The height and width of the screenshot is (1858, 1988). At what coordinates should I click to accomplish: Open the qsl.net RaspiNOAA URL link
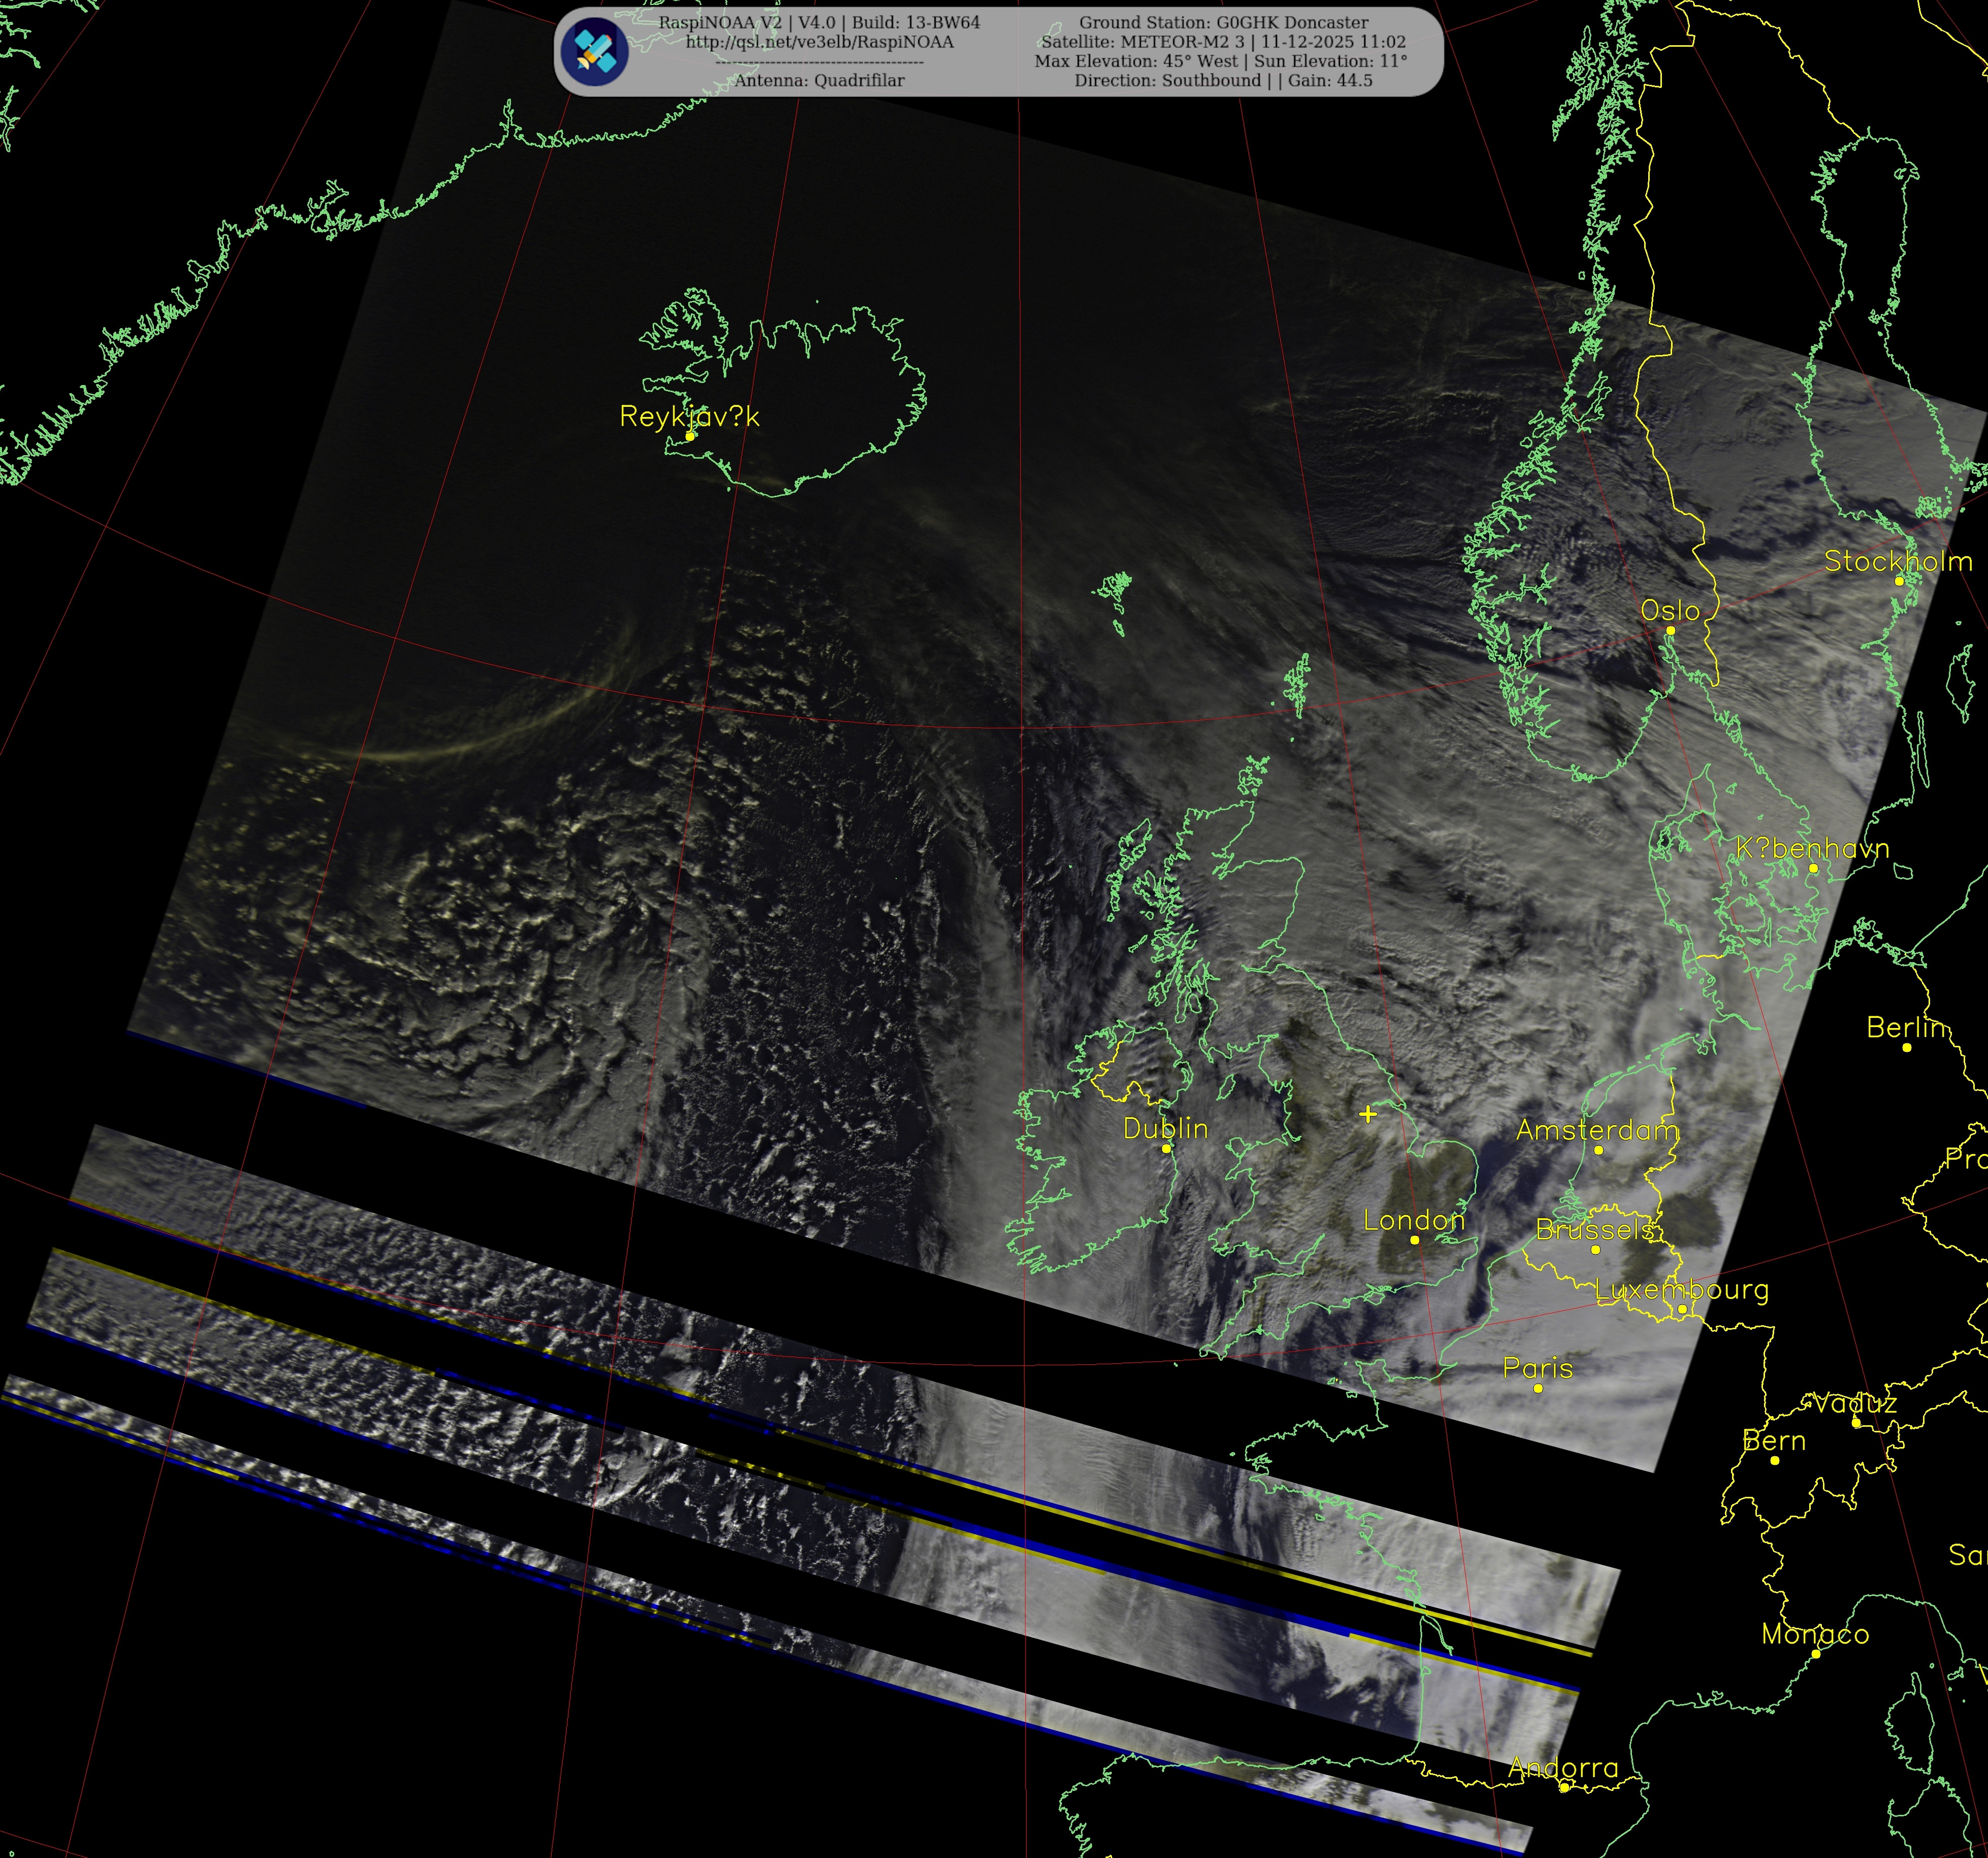(819, 42)
